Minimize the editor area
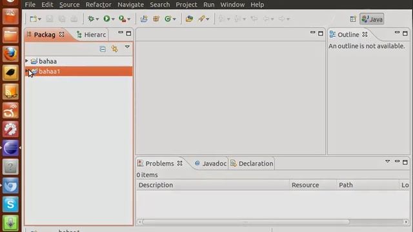Screen dimensions: 413x232 [312, 33]
